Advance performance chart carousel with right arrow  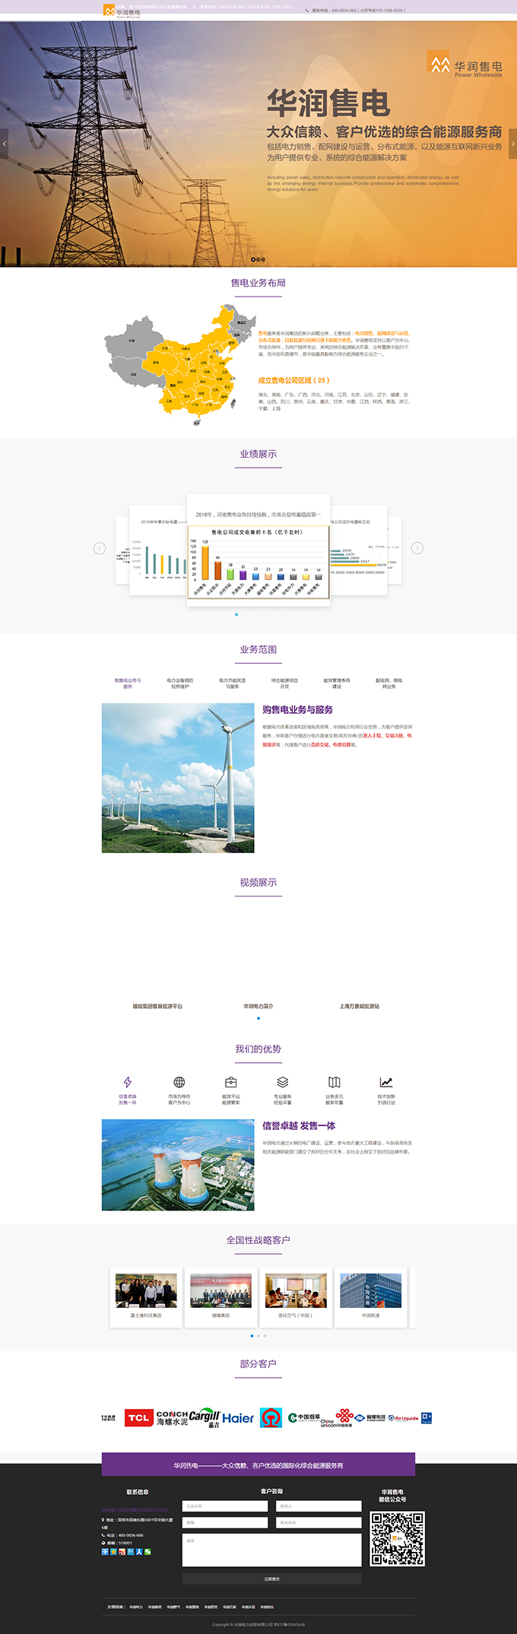pos(417,548)
